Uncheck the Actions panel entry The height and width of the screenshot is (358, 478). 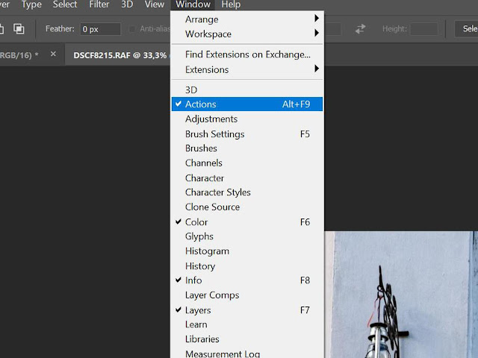[x=247, y=104]
